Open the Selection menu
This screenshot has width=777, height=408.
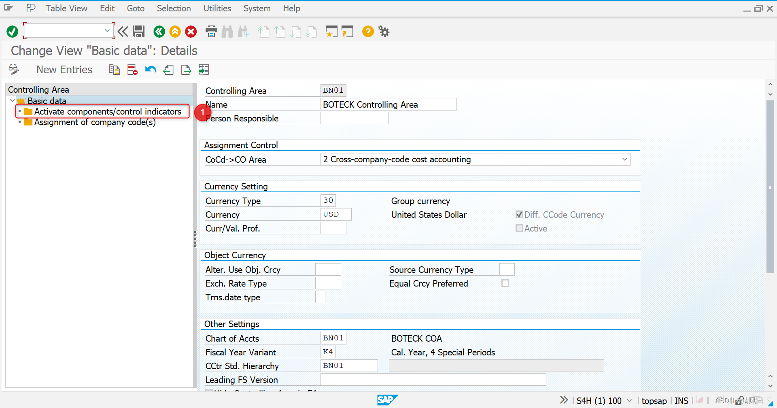coord(174,8)
